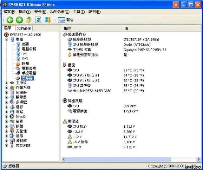
Task: Click the scrollbar left arrow button
Action: (x=64, y=160)
